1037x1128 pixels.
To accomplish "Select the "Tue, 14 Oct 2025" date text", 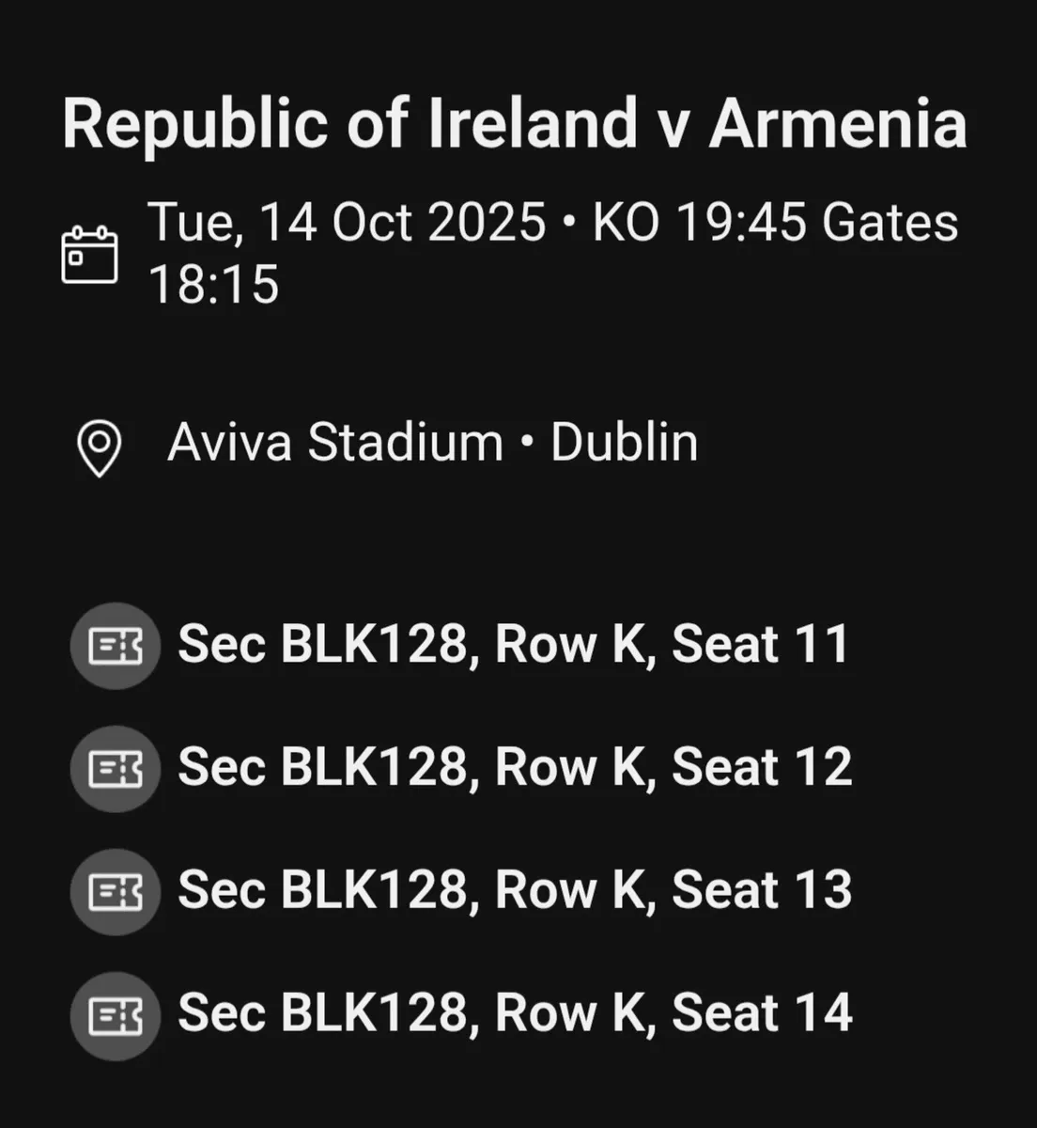I will click(348, 224).
